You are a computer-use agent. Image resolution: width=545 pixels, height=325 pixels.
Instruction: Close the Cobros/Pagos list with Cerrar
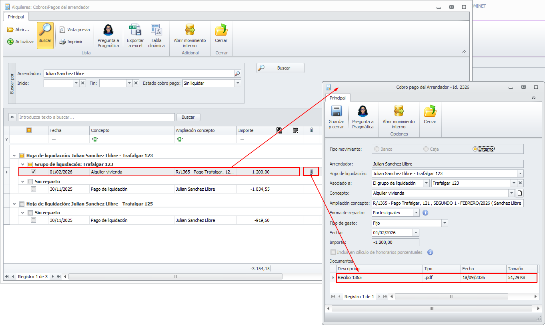click(221, 33)
